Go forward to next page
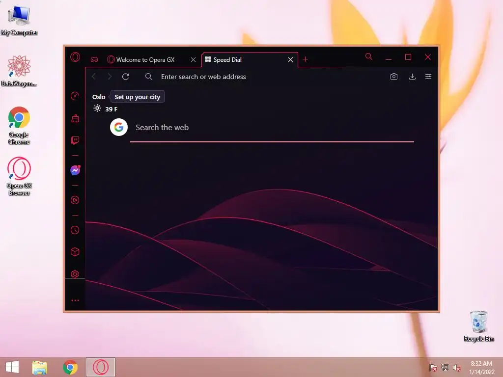 click(x=110, y=77)
